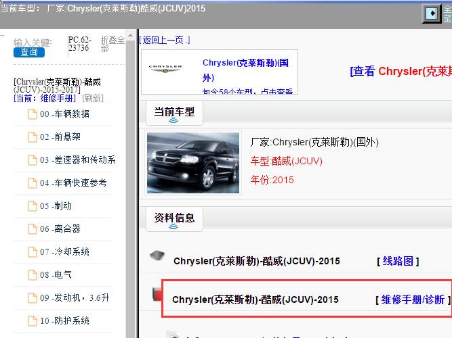The height and width of the screenshot is (338, 452).
Task: Click document icon beside 08 -电气
Action: coord(33,275)
